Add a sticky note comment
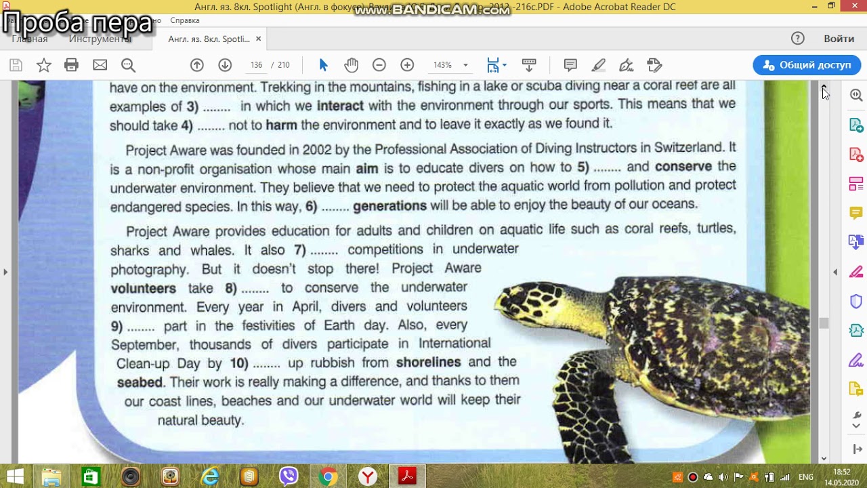Screen dimensions: 867x488 [x=570, y=65]
